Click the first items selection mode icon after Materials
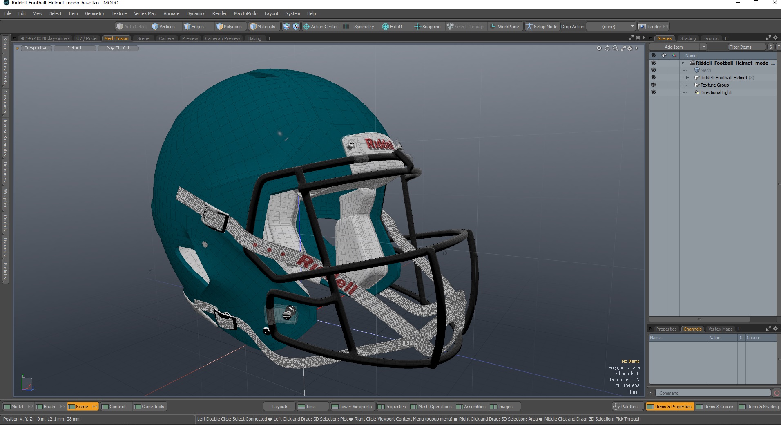The width and height of the screenshot is (781, 425). coord(286,27)
